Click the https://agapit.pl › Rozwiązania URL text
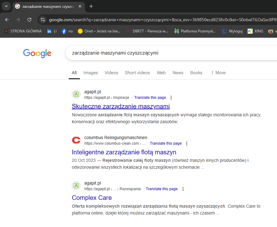The width and height of the screenshot is (277, 227). pyautogui.click(x=112, y=189)
